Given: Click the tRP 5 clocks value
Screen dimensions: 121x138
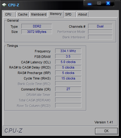Looking at the screenshot, I should (x=68, y=73).
